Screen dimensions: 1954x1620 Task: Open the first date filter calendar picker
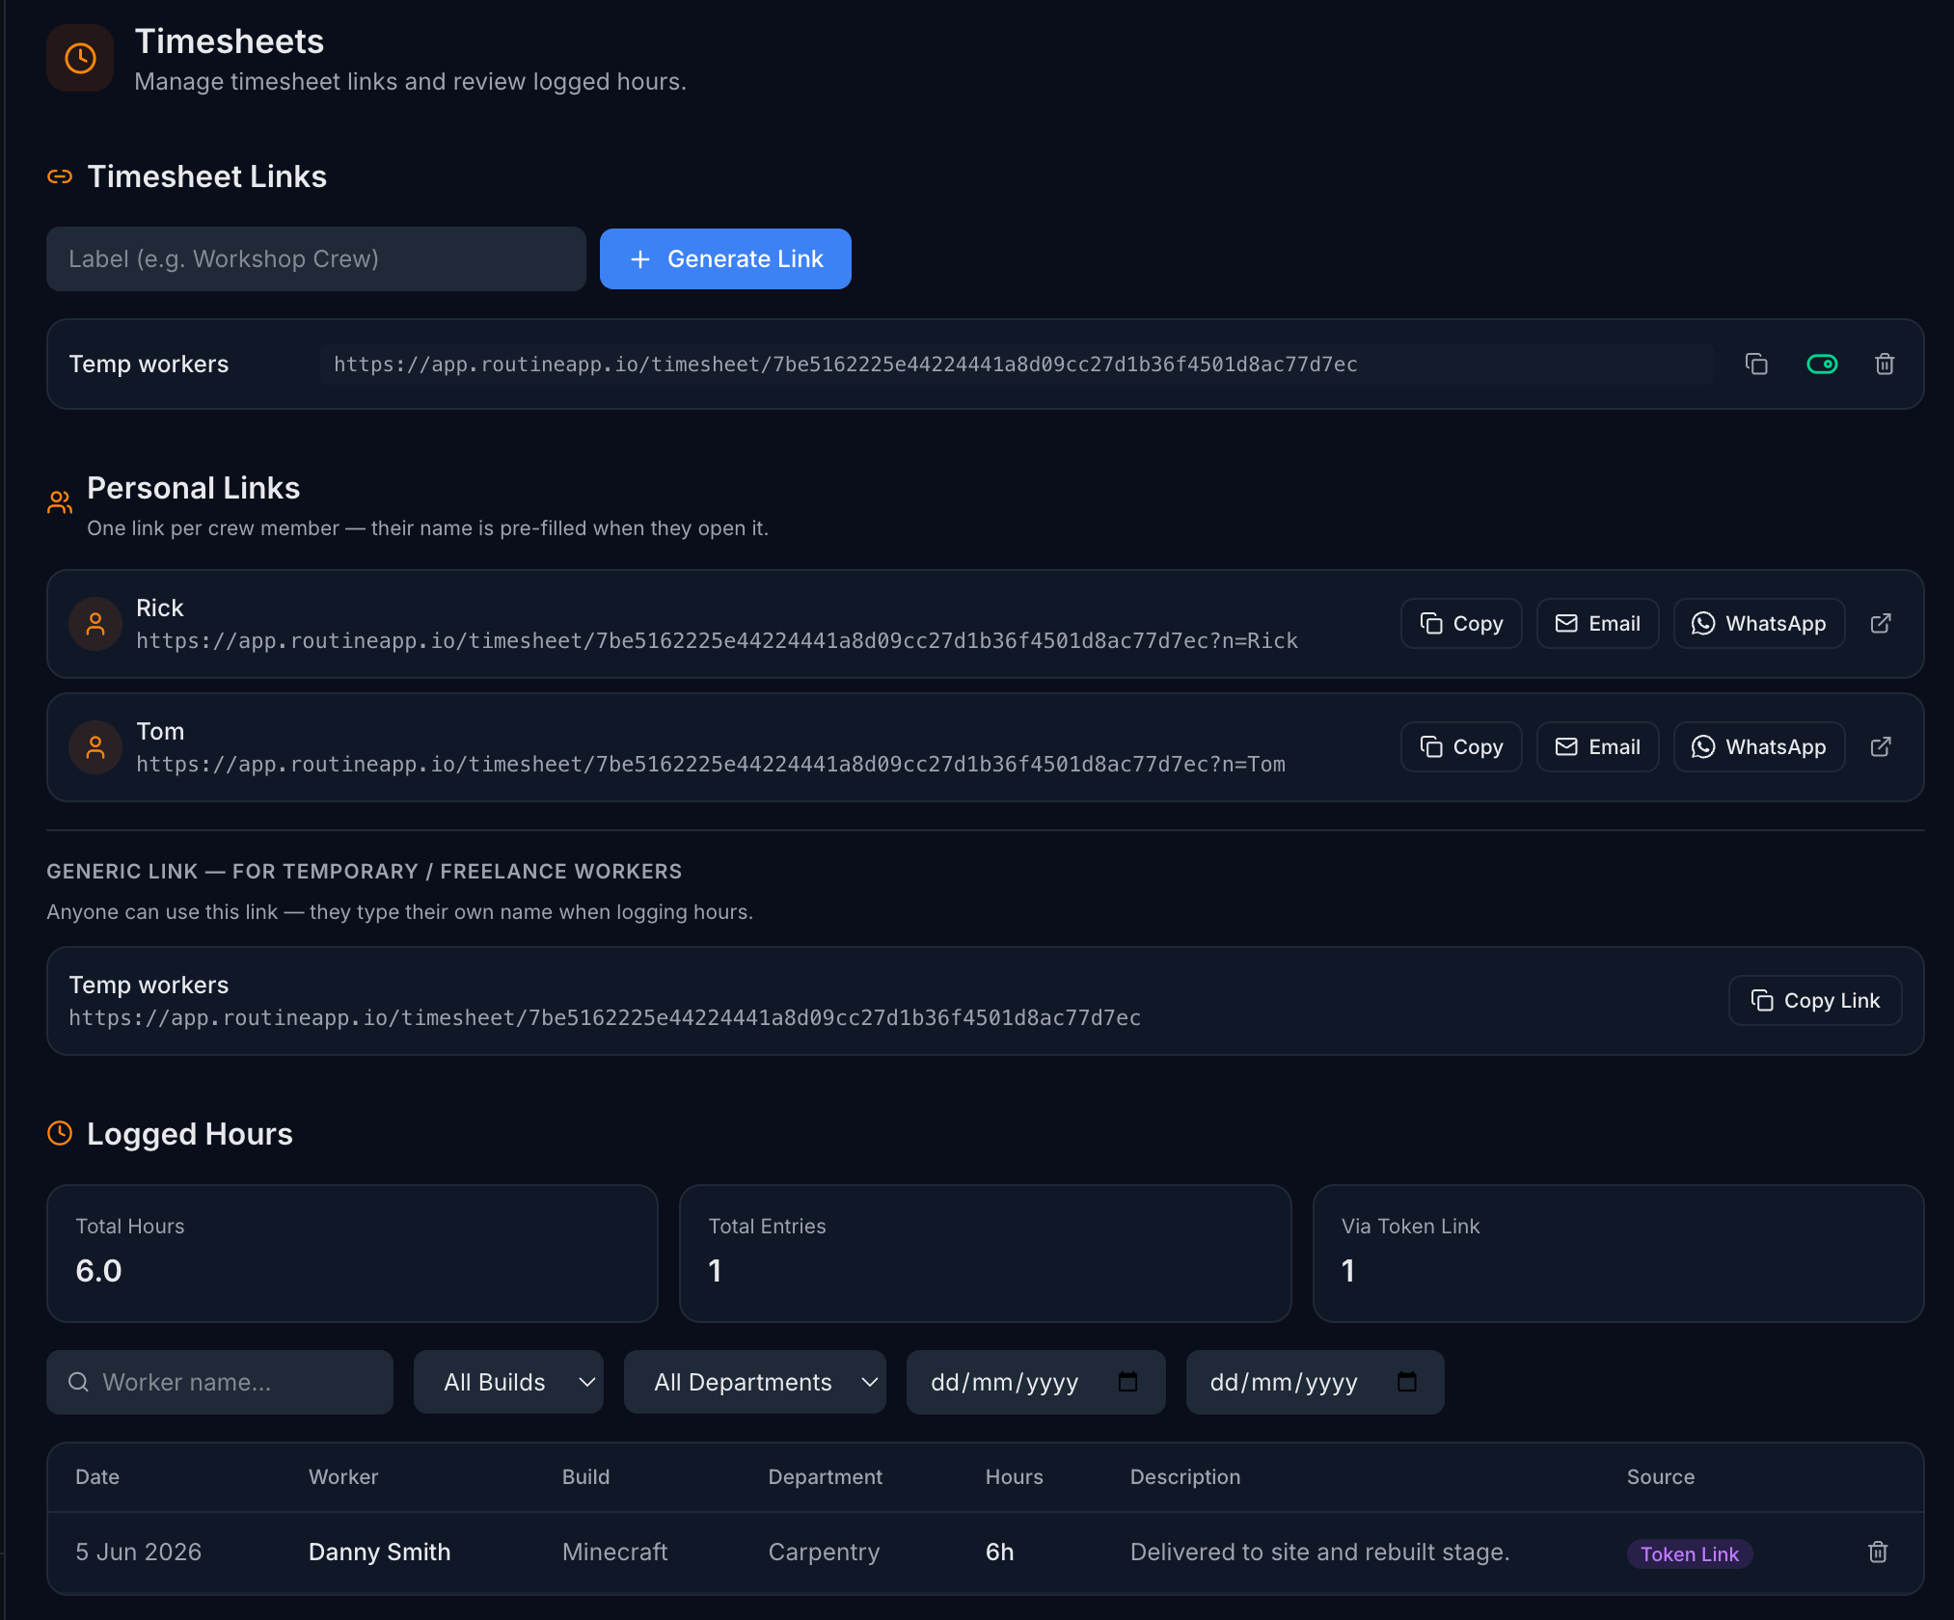tap(1127, 1382)
